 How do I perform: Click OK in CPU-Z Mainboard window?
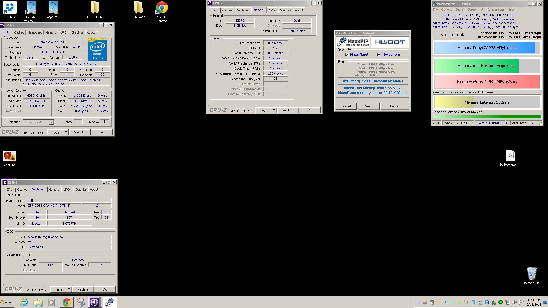pyautogui.click(x=105, y=289)
